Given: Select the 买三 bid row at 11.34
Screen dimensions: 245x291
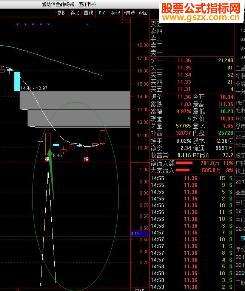Looking at the screenshot, I should click(x=192, y=75).
